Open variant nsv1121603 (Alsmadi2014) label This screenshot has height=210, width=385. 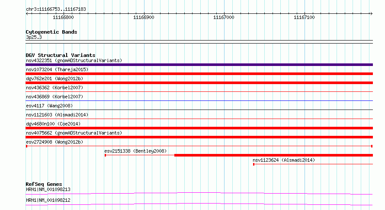click(x=57, y=115)
